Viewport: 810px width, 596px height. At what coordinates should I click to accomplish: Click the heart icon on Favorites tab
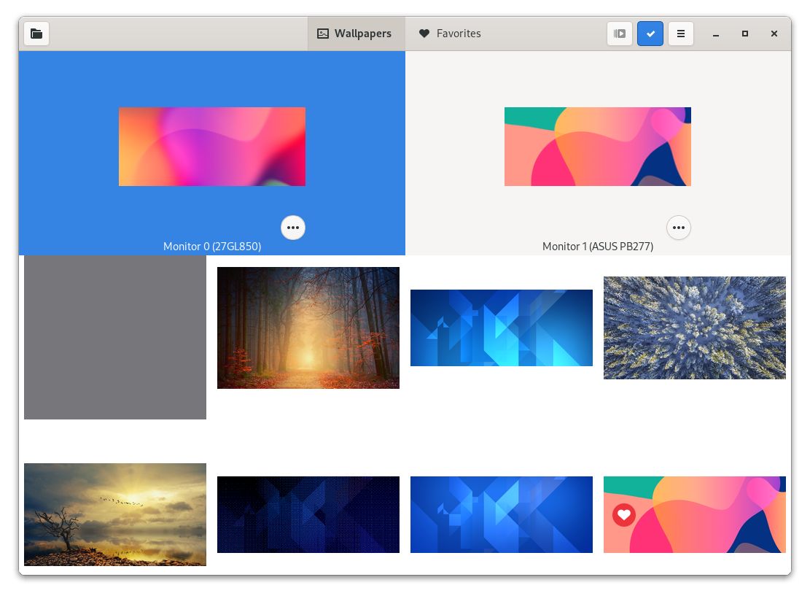(x=424, y=33)
